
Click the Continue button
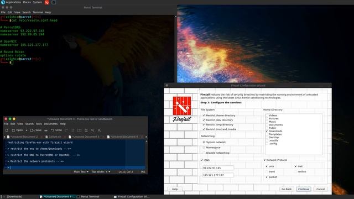point(304,189)
